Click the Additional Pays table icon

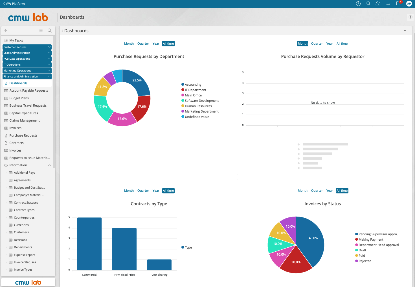[10, 173]
